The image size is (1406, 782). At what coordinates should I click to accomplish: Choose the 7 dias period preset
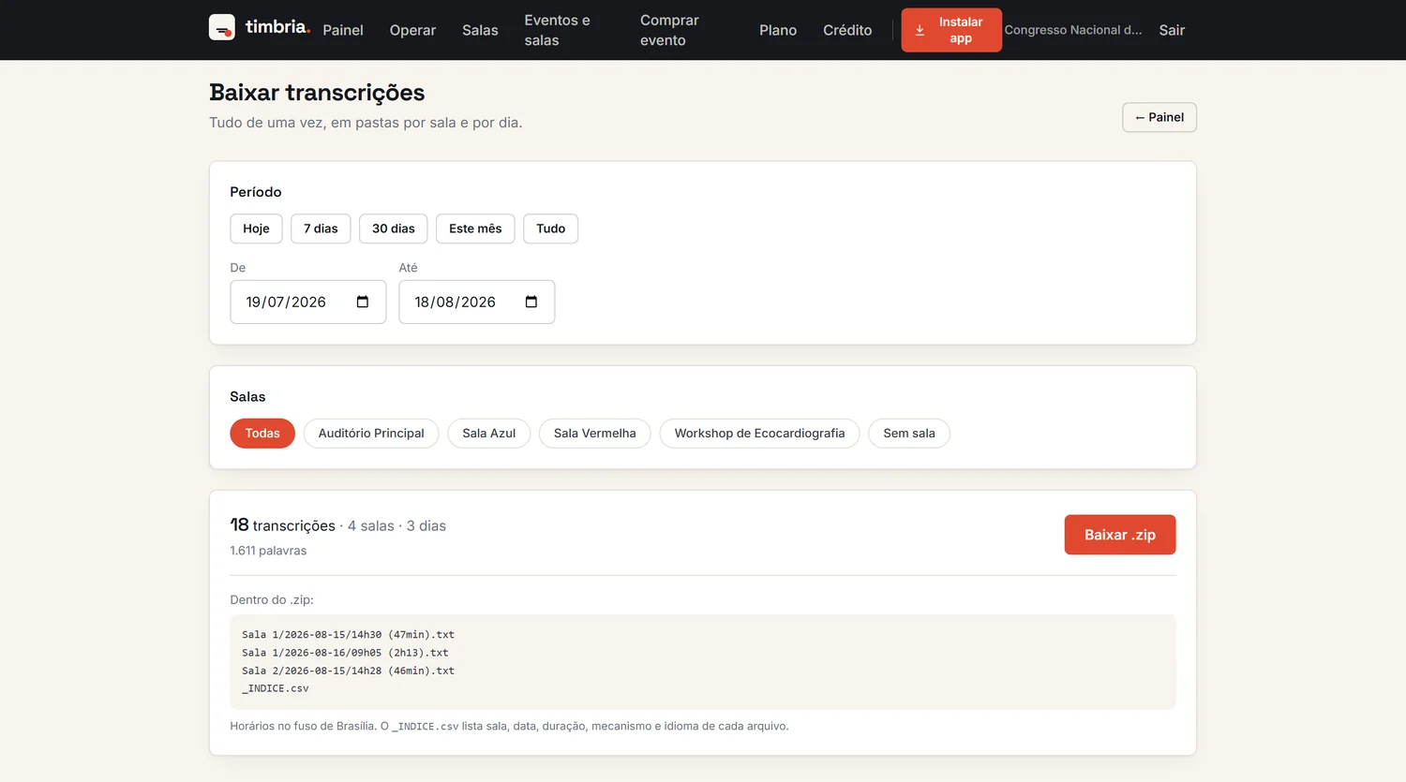click(x=321, y=229)
